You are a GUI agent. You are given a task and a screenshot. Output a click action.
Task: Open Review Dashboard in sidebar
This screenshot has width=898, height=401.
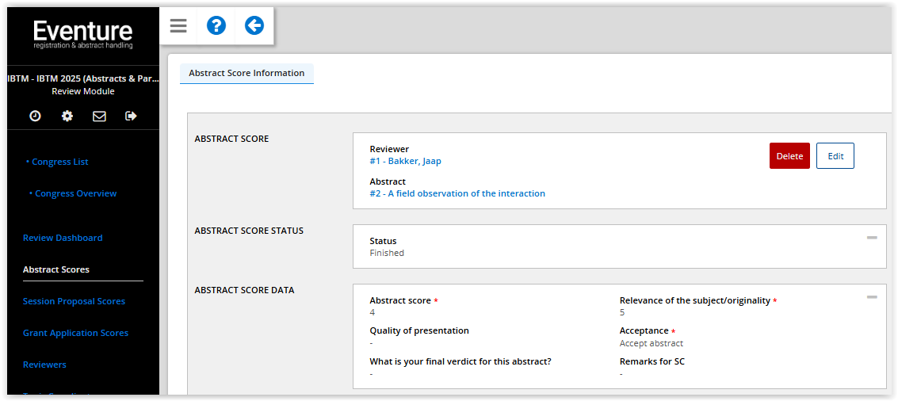(63, 238)
